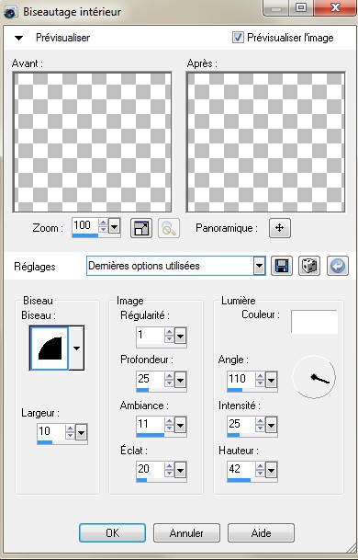Collapse the Prévisualiser preview section
The width and height of the screenshot is (358, 560).
(19, 38)
